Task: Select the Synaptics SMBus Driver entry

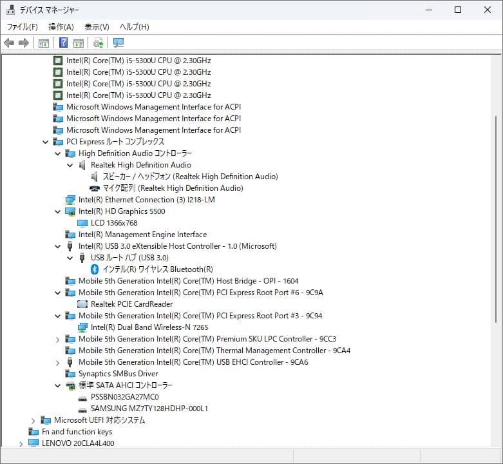Action: (119, 374)
